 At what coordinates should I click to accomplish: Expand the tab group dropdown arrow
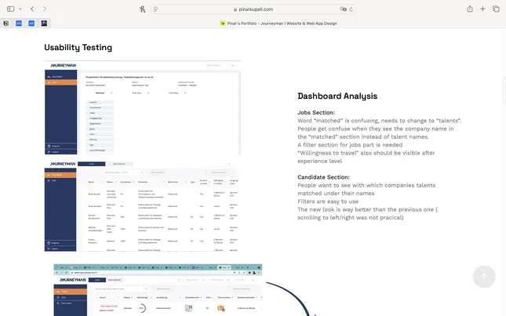[x=20, y=9]
